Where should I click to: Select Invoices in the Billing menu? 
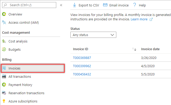(x=14, y=68)
